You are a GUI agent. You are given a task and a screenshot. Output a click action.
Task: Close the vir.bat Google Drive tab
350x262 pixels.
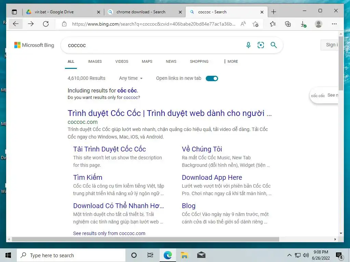[x=98, y=12]
